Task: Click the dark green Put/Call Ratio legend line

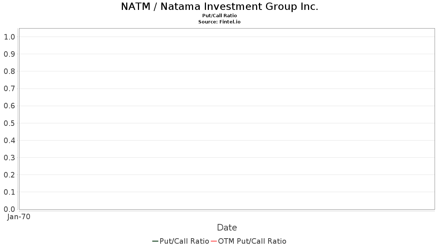Action: tap(155, 241)
